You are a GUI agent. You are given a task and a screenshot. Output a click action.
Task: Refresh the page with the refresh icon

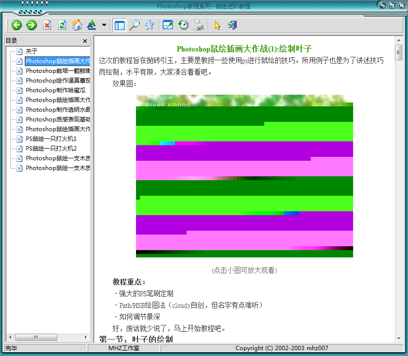[62, 25]
